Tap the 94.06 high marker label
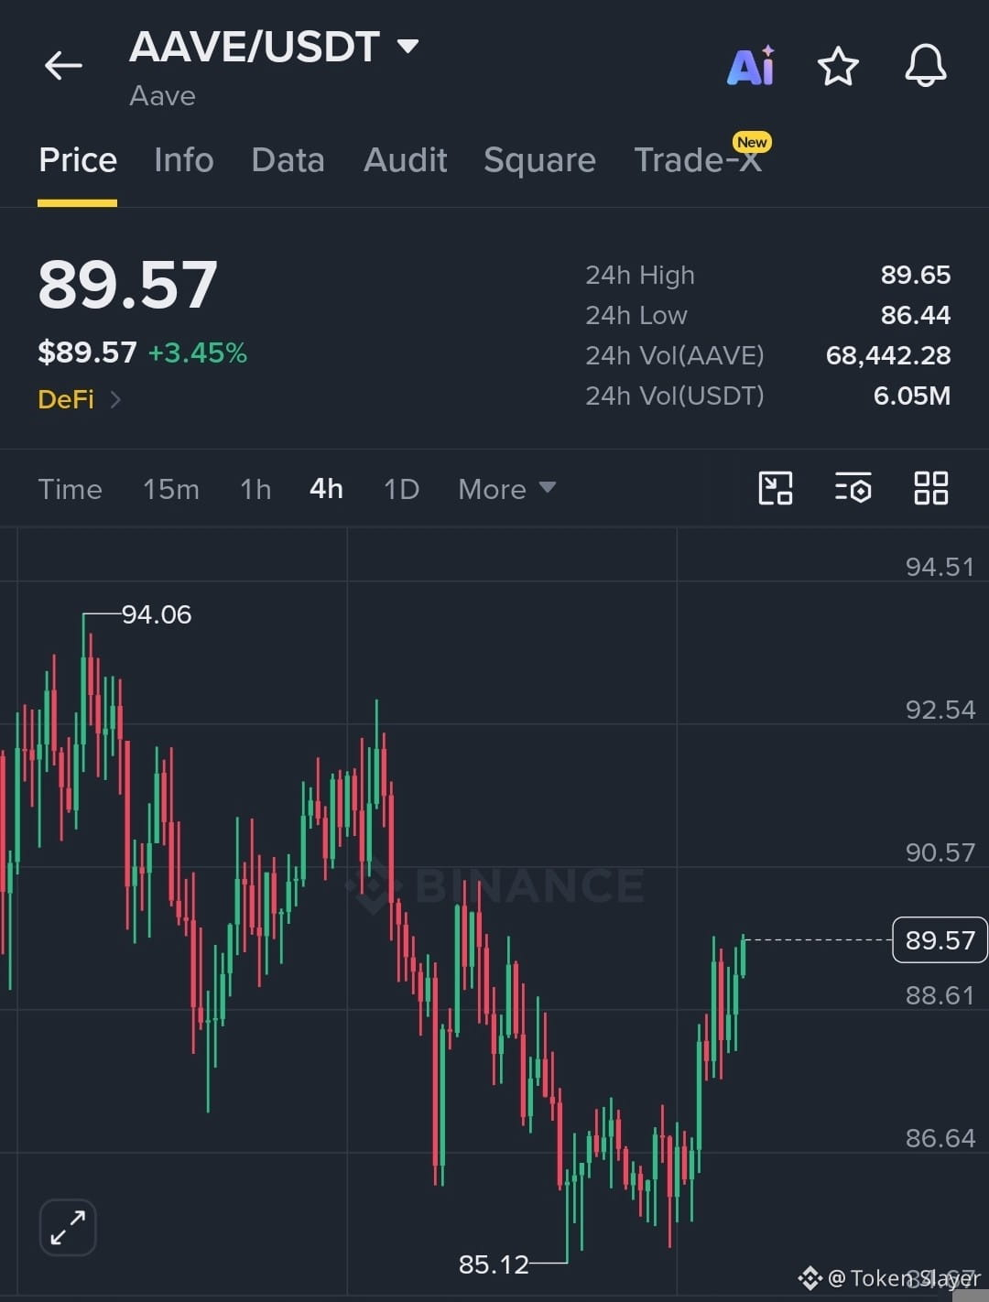 coord(157,614)
